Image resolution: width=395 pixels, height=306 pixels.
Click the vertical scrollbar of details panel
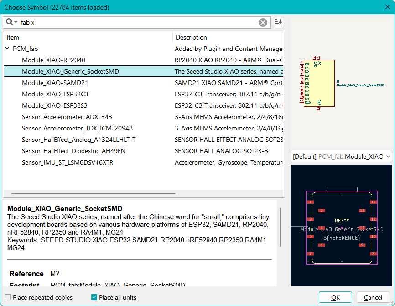281,227
